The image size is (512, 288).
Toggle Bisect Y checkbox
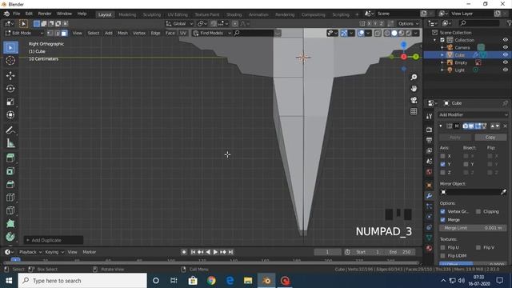tap(466, 164)
